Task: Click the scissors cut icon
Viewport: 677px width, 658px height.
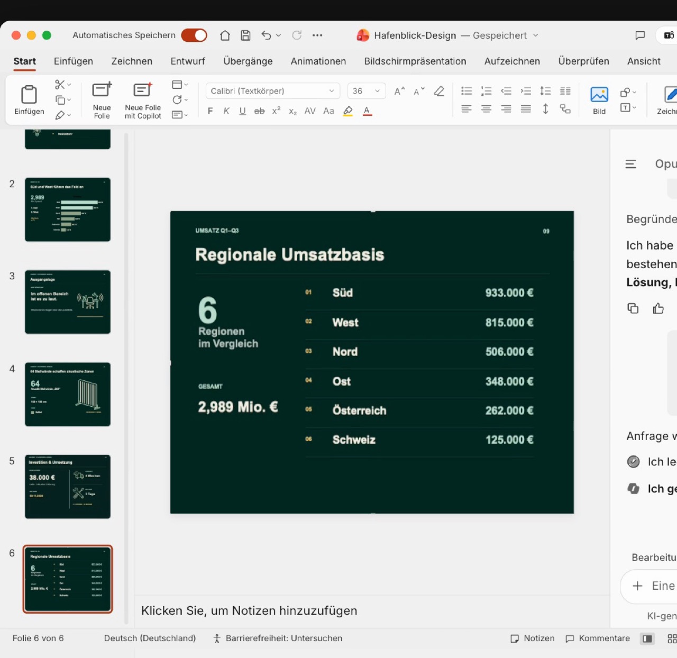Action: click(x=60, y=85)
